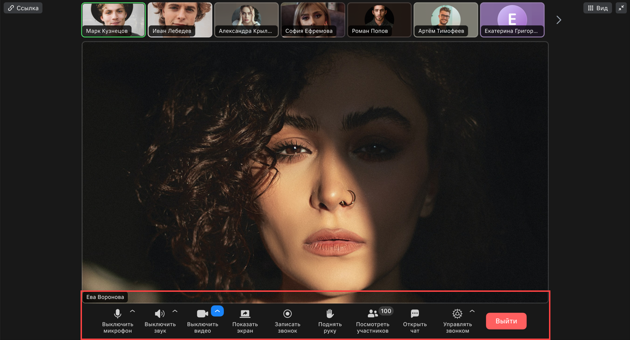
Task: Copy the meeting link via Ссылка
Action: (23, 8)
